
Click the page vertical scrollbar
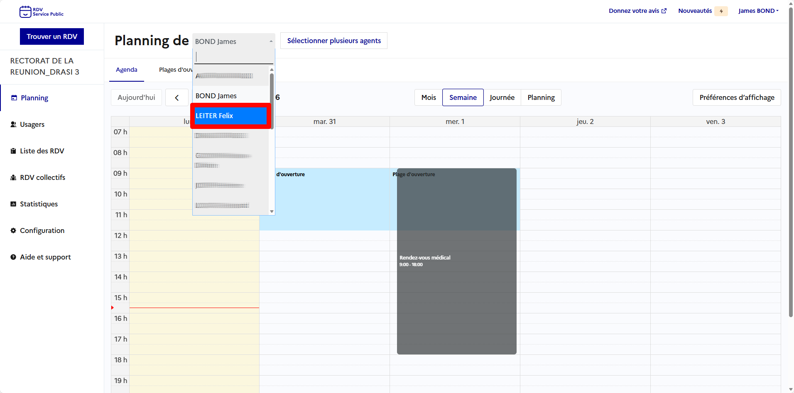pyautogui.click(x=791, y=162)
